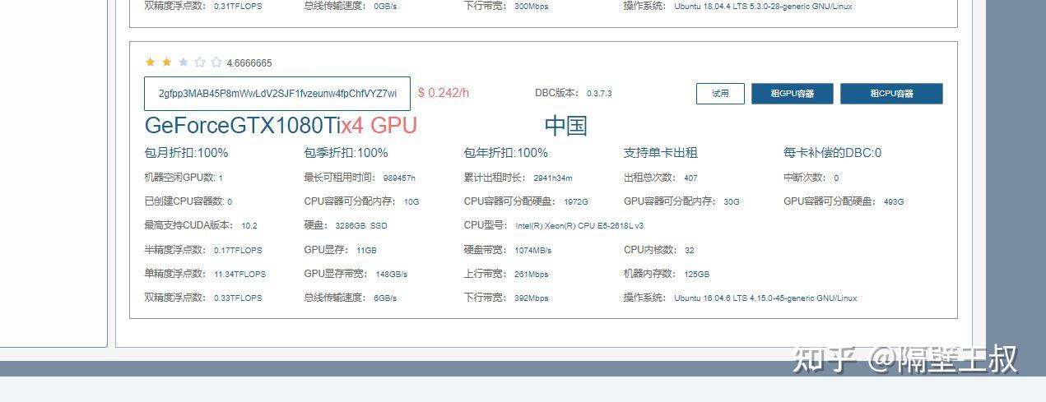Click 总线传输速度 6GB/s
The height and width of the screenshot is (402, 1046).
[x=351, y=298]
